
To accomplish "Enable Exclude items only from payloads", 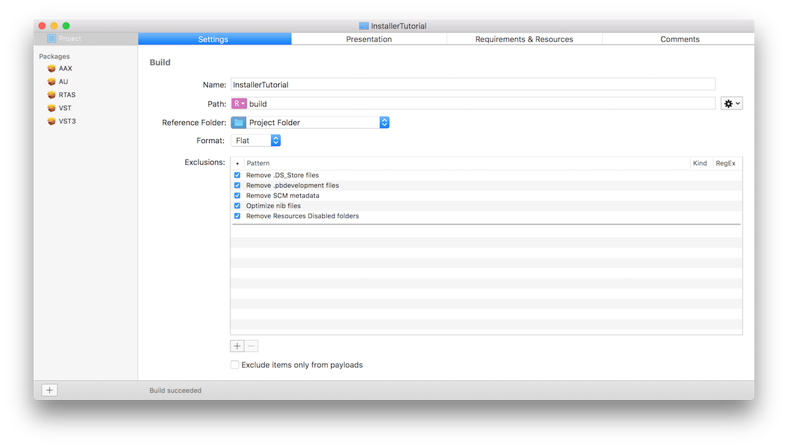I will [x=235, y=365].
